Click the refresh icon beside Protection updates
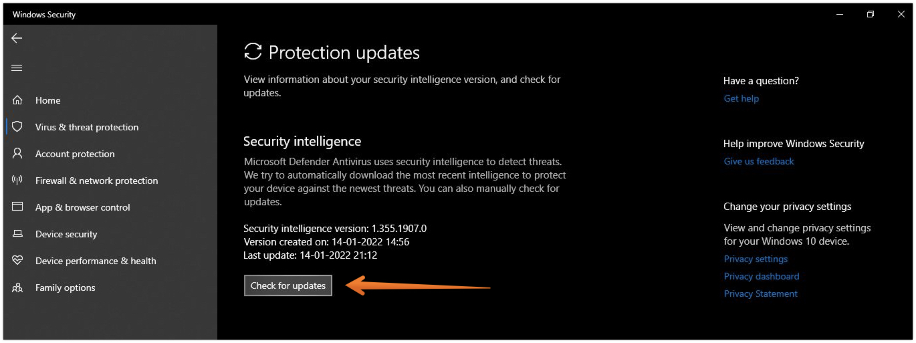The width and height of the screenshot is (916, 343). 253,52
